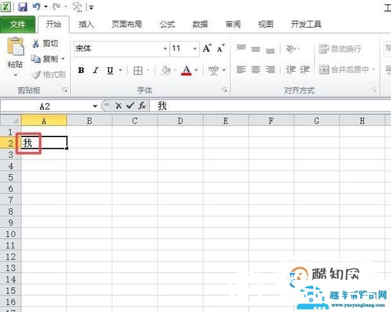Open Customize Quick Access Toolbar dropdown
Image resolution: width=391 pixels, height=312 pixels.
91,8
